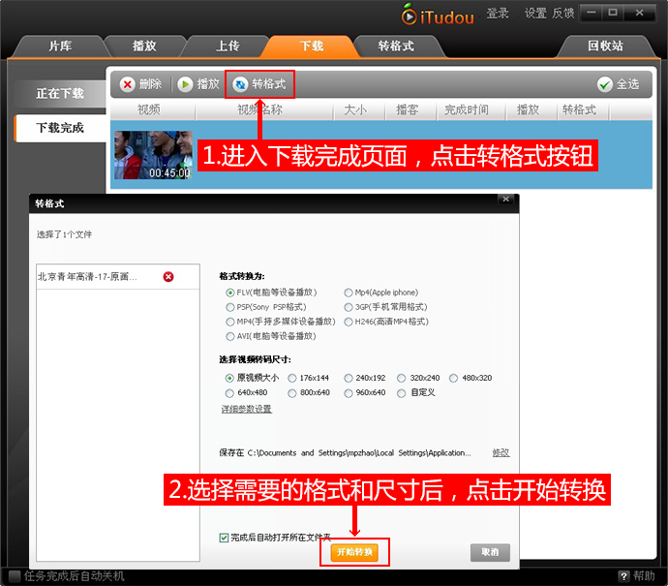Click the 修改 link to change save path
Image resolution: width=668 pixels, height=586 pixels.
(501, 452)
